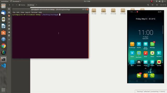Open the File menu in Terminal
167x93 pixels.
pyautogui.click(x=14, y=12)
